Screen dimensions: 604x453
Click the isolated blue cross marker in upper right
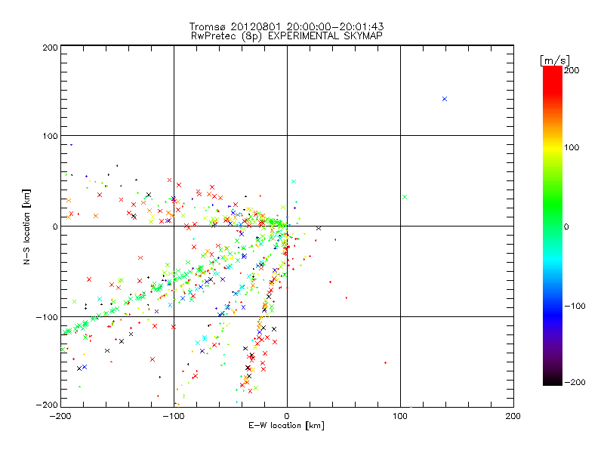(x=445, y=99)
